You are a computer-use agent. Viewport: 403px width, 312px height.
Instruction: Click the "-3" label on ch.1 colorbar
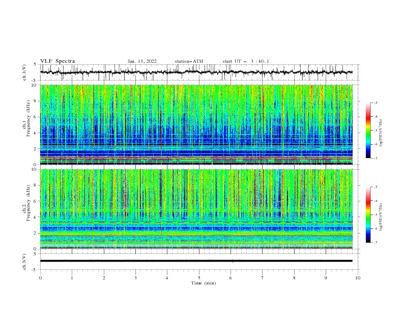click(376, 102)
